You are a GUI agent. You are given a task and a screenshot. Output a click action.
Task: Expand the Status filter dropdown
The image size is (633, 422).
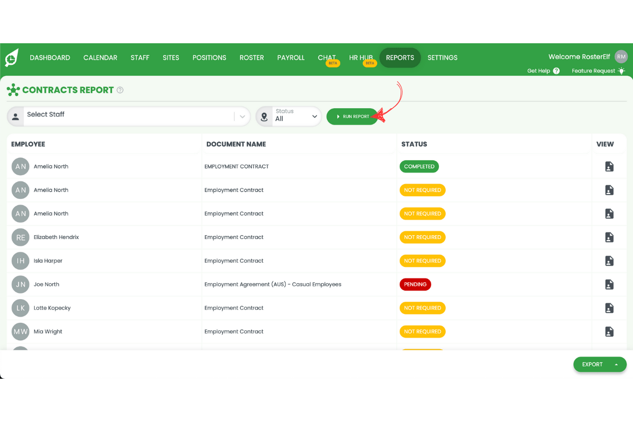click(x=314, y=116)
